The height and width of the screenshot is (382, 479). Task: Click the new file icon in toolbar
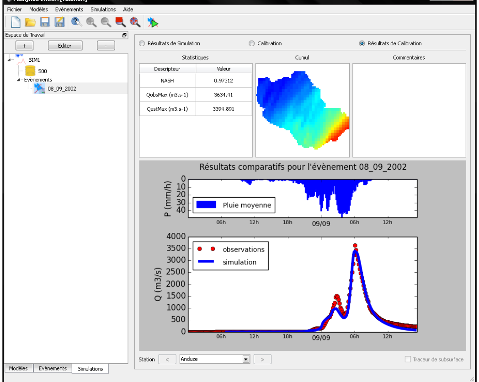coord(15,22)
